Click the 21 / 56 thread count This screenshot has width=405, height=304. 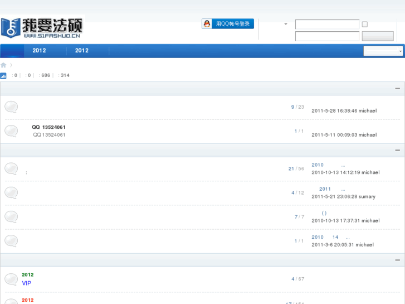[296, 168]
